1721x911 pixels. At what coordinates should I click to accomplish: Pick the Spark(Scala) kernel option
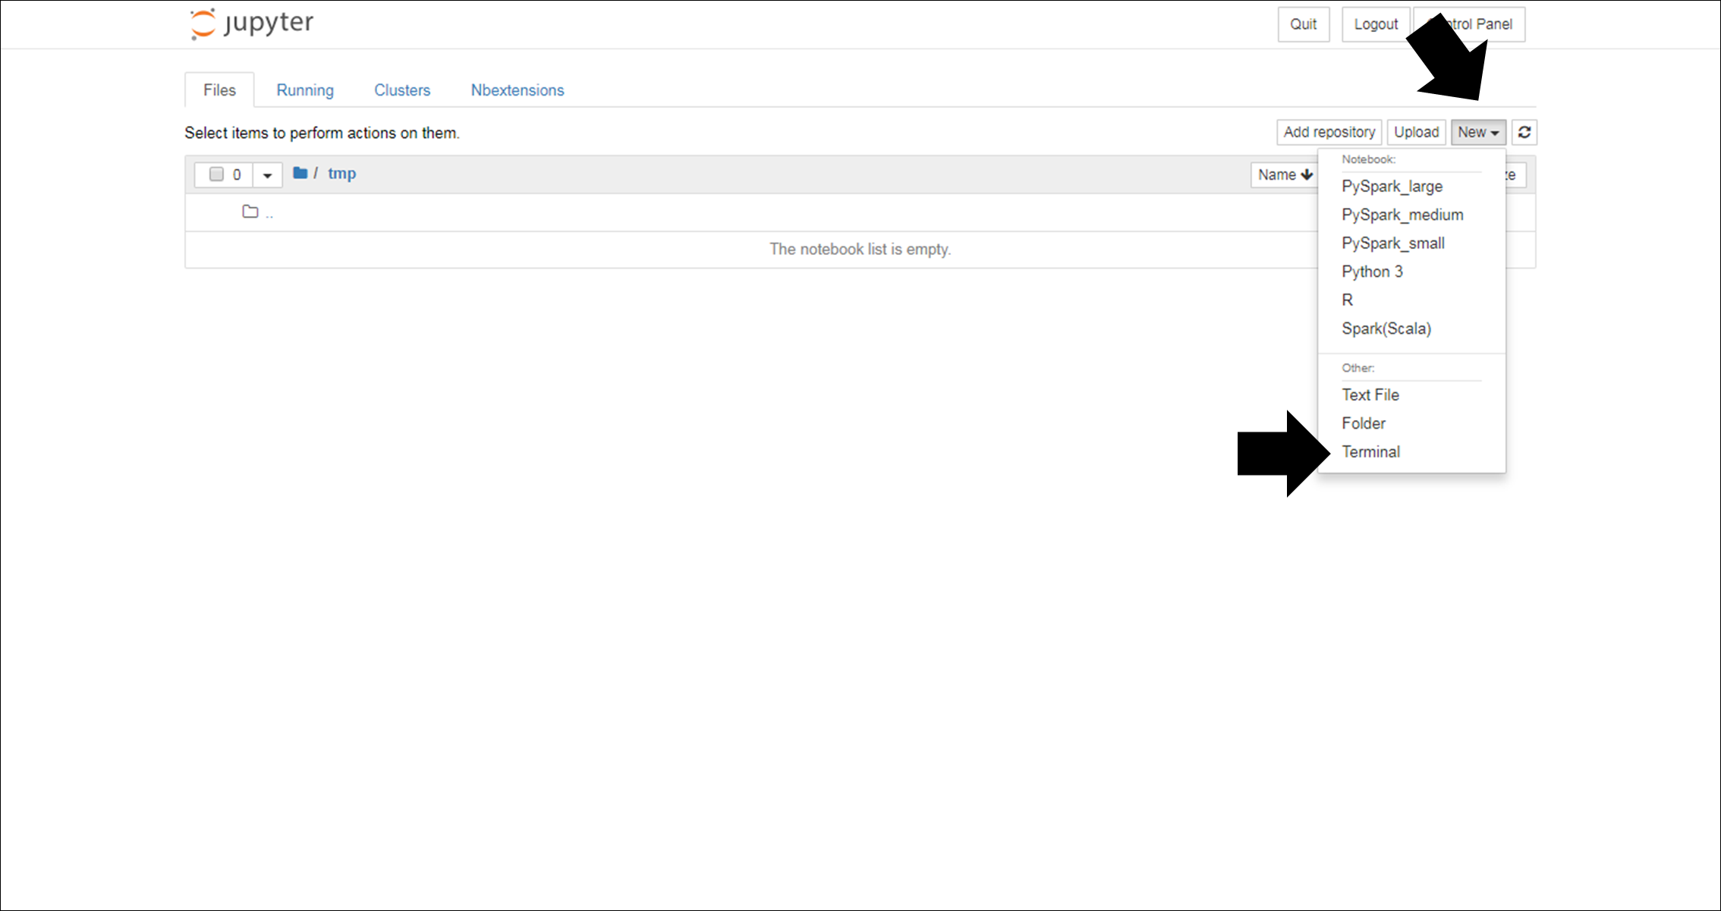[1386, 328]
